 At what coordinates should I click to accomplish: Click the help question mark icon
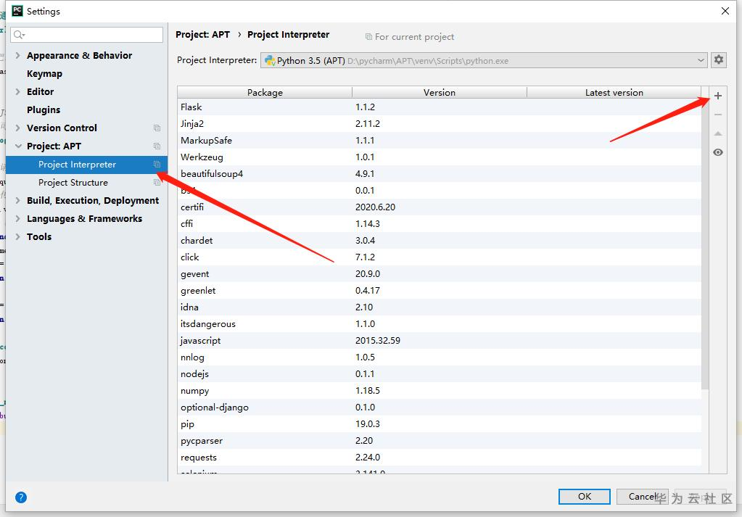click(x=21, y=497)
